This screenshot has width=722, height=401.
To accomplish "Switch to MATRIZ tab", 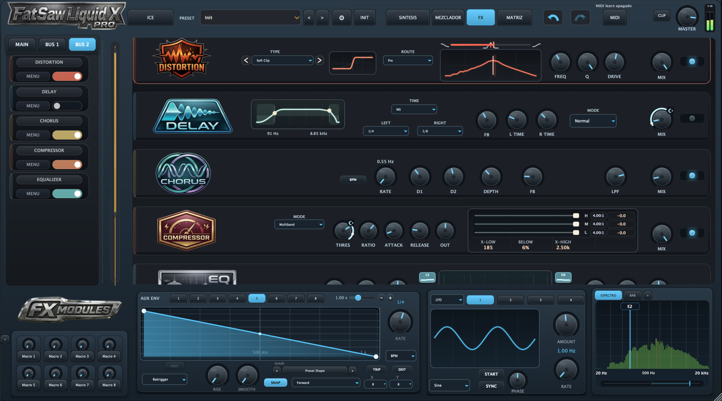I will coord(514,17).
